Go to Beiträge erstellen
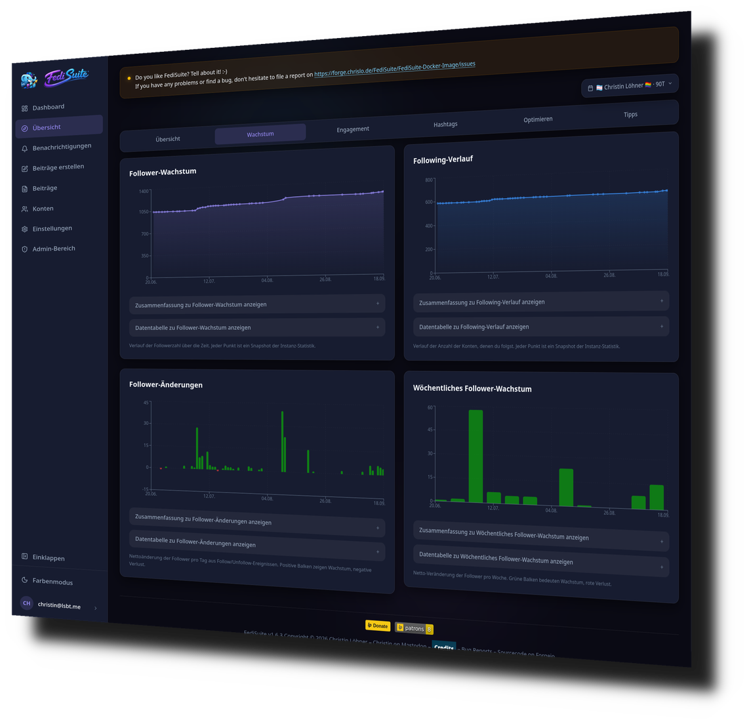Image resolution: width=749 pixels, height=724 pixels. pos(59,168)
